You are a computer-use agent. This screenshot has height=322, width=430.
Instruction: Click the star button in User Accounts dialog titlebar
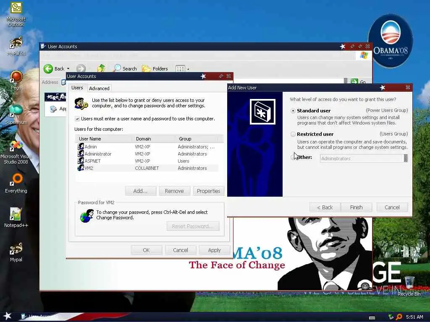tap(203, 76)
